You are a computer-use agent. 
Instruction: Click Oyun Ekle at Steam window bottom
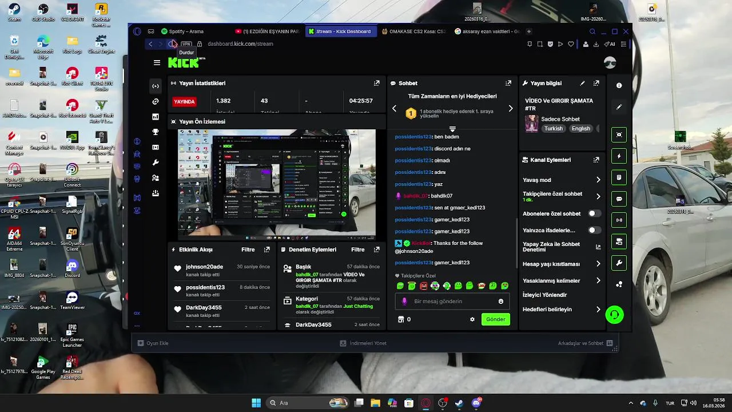pyautogui.click(x=153, y=343)
